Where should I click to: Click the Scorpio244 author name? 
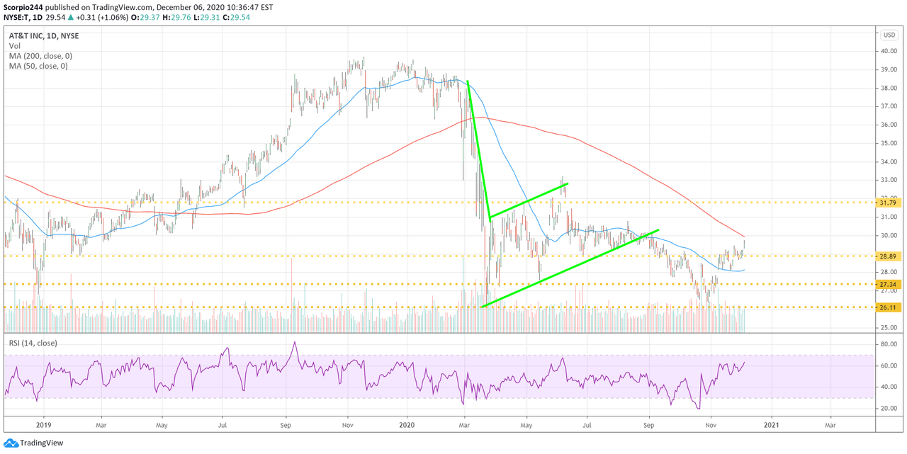[x=23, y=7]
